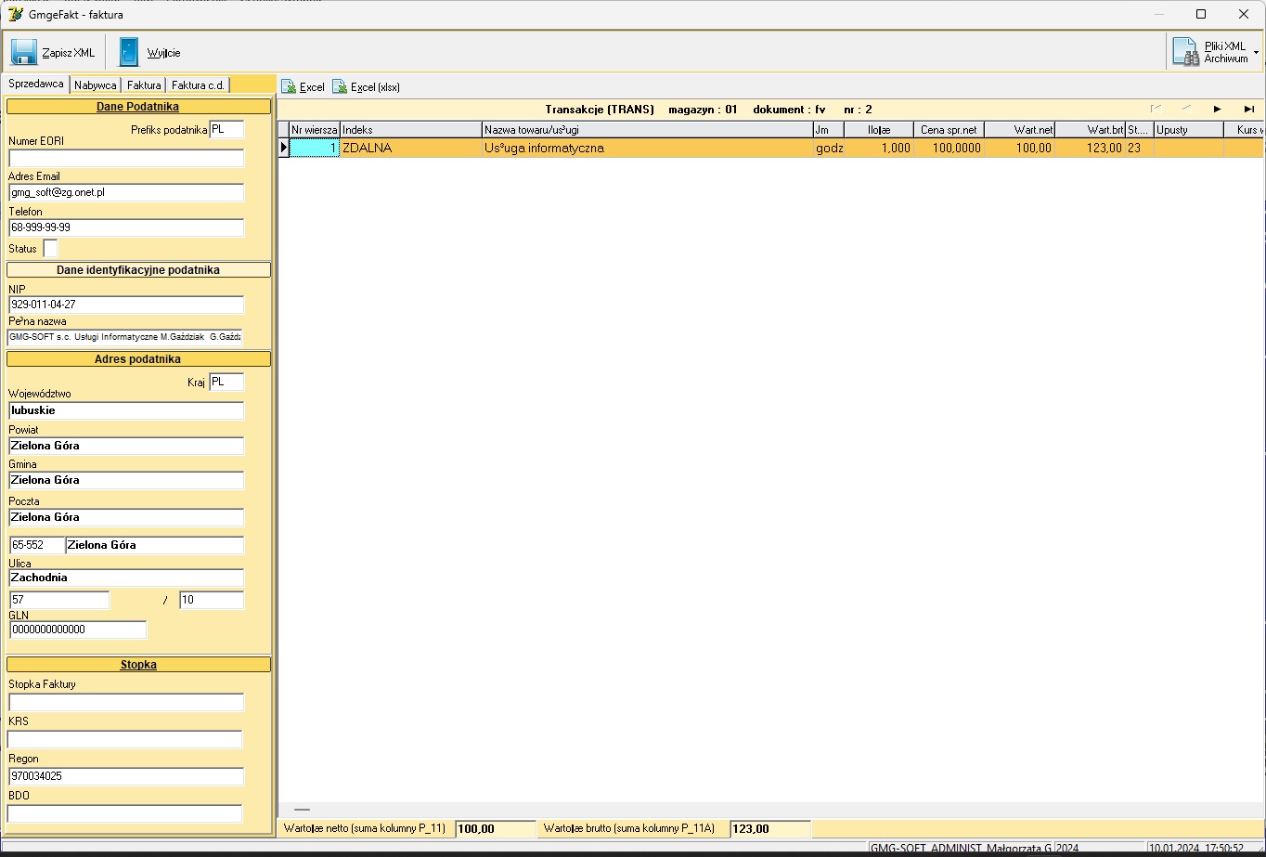This screenshot has width=1266, height=857.
Task: Click the building number field 57
Action: [x=59, y=600]
